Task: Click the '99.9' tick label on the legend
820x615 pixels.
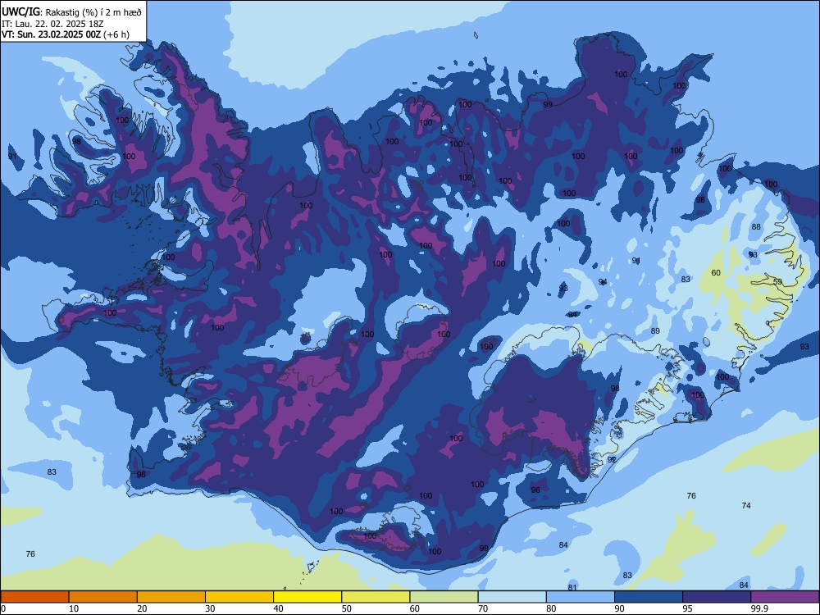Action: click(x=758, y=608)
